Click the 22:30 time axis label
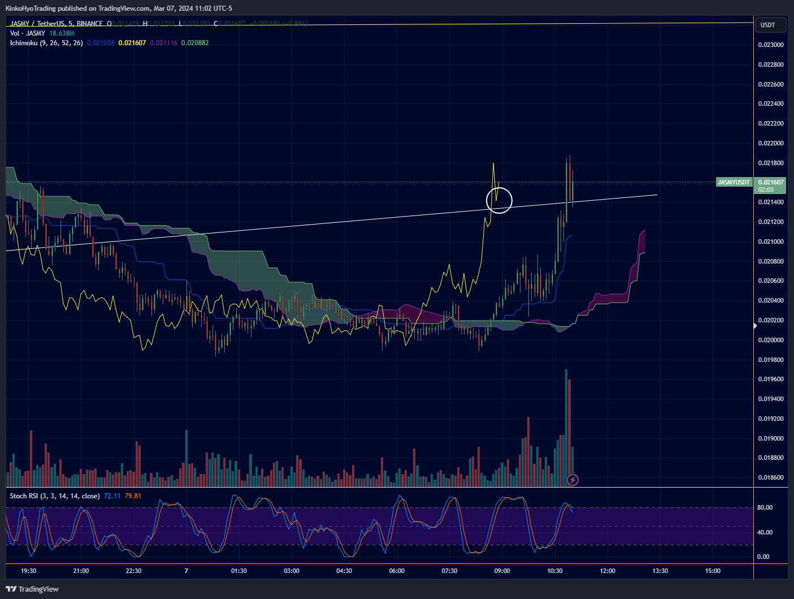Screen dimensions: 794x599 click(x=133, y=571)
